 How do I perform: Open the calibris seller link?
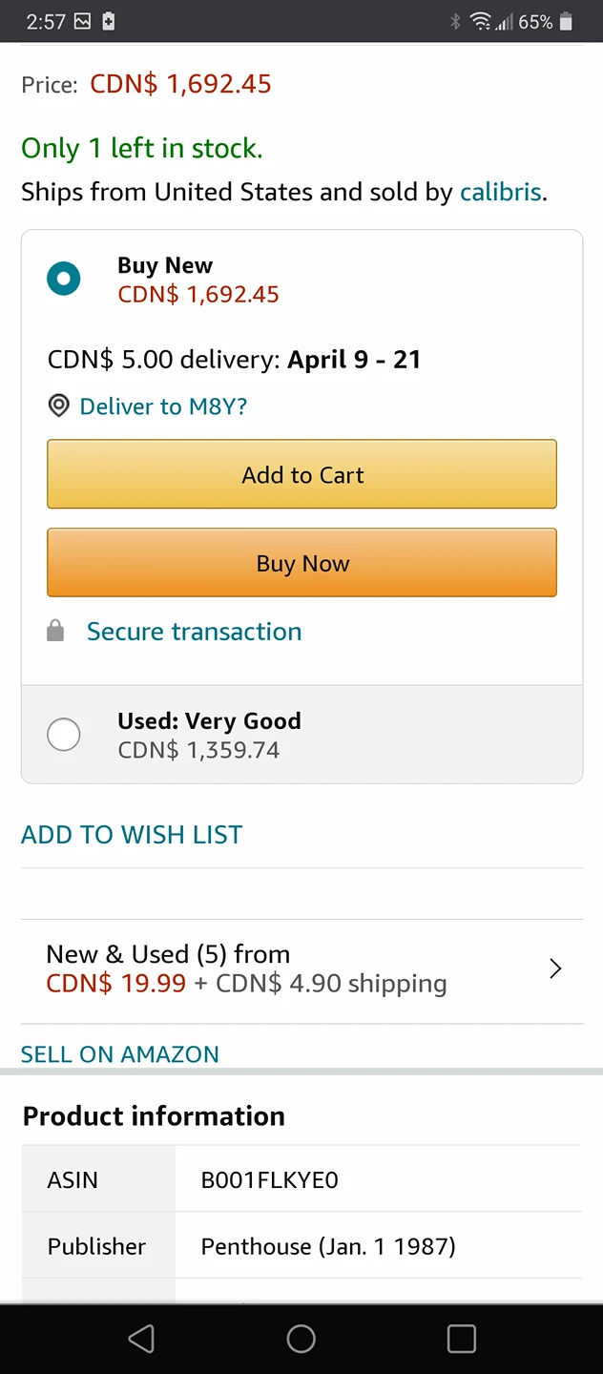[x=500, y=192]
